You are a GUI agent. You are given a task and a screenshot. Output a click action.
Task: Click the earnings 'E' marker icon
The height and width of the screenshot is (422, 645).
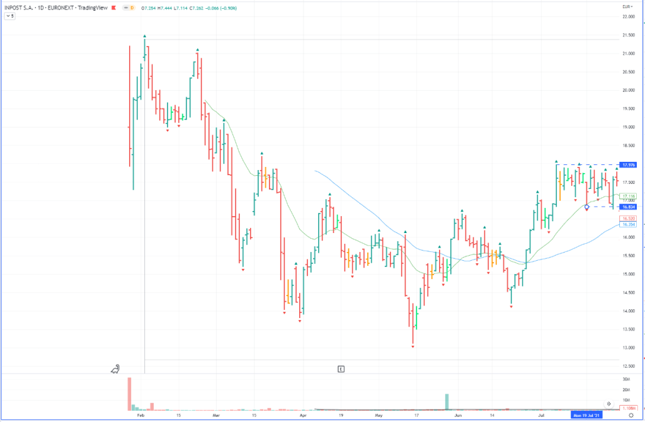tap(341, 368)
